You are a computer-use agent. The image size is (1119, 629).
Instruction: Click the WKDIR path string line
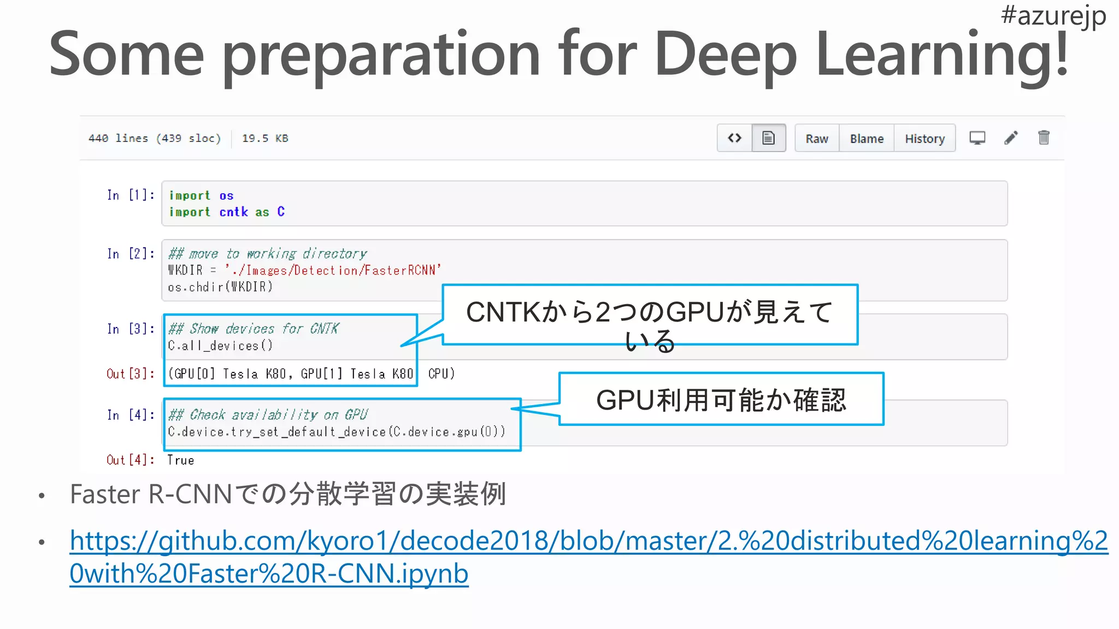click(304, 270)
